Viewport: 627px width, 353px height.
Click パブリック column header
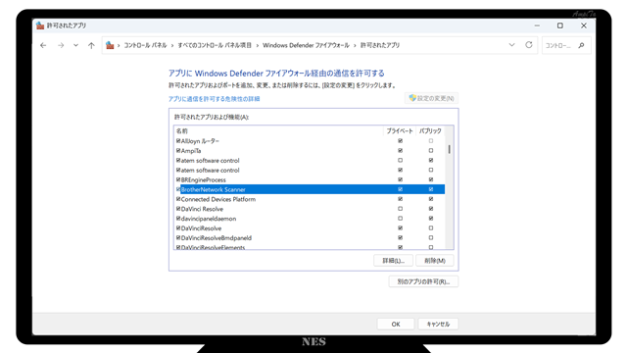point(430,130)
